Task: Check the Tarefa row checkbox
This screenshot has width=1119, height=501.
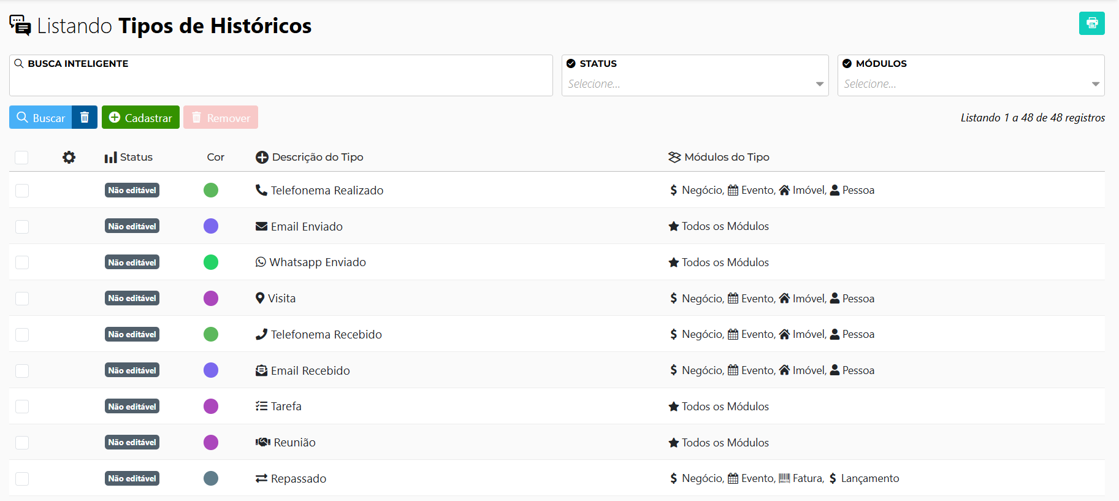Action: 22,407
